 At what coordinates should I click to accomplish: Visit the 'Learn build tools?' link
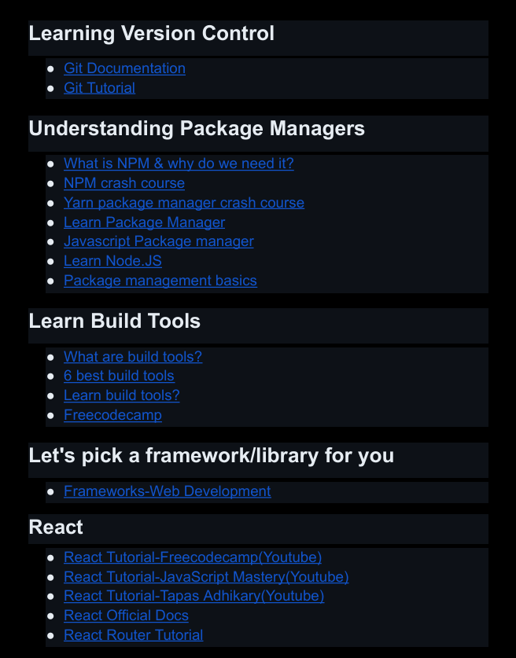pyautogui.click(x=121, y=395)
